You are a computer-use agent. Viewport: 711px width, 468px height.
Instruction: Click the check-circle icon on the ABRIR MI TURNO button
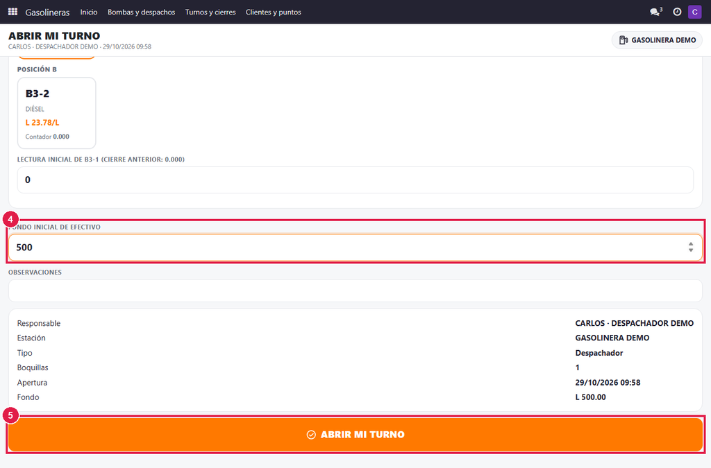pyautogui.click(x=311, y=435)
